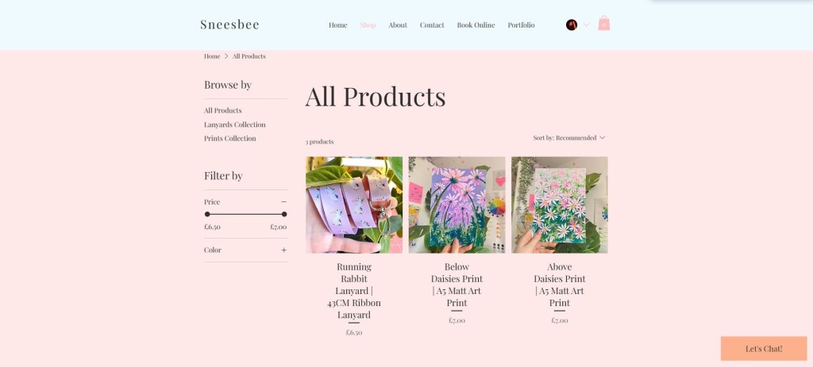813x367 pixels.
Task: Browse the Lanyards Collection category
Action: (235, 124)
